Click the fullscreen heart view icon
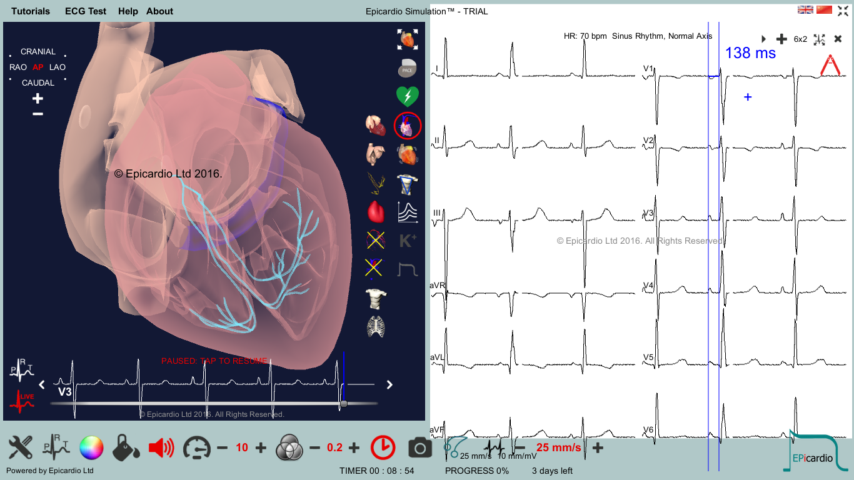Viewport: 854px width, 480px height. [408, 39]
